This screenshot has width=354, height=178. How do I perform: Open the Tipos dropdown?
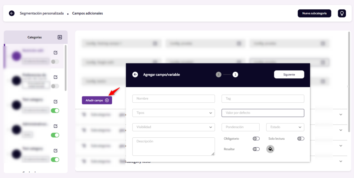(174, 113)
